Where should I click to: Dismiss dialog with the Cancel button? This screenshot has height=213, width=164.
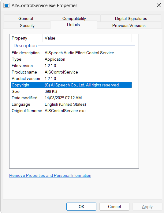click(114, 207)
